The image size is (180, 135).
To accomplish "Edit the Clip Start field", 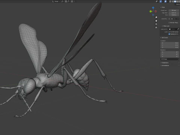I will (174, 13).
